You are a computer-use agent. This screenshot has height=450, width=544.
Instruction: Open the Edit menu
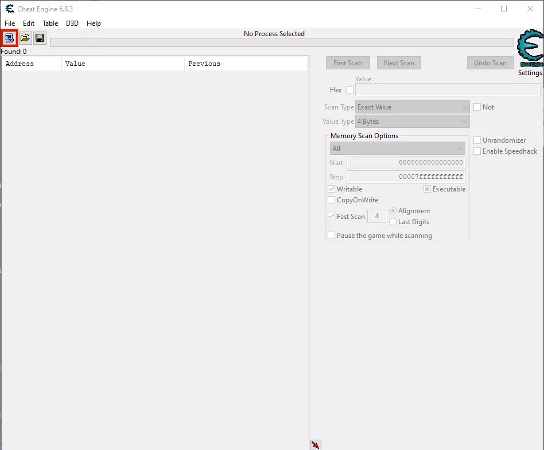[x=29, y=24]
